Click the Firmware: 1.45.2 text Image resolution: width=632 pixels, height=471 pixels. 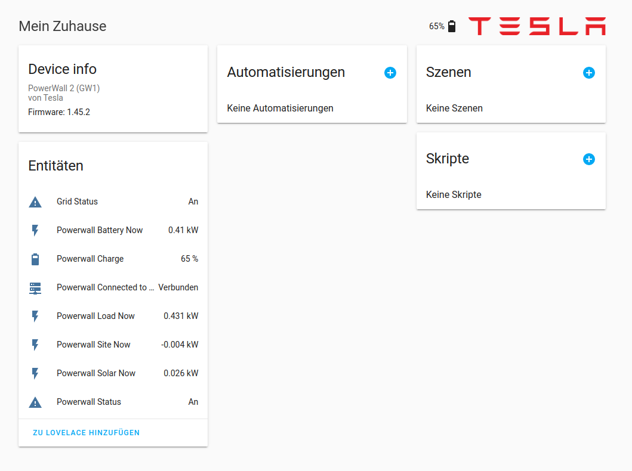(59, 112)
